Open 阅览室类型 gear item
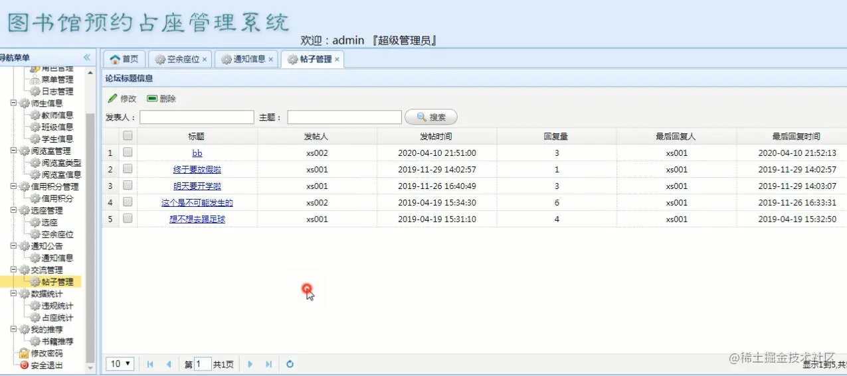Screen dimensions: 847x376 point(56,163)
